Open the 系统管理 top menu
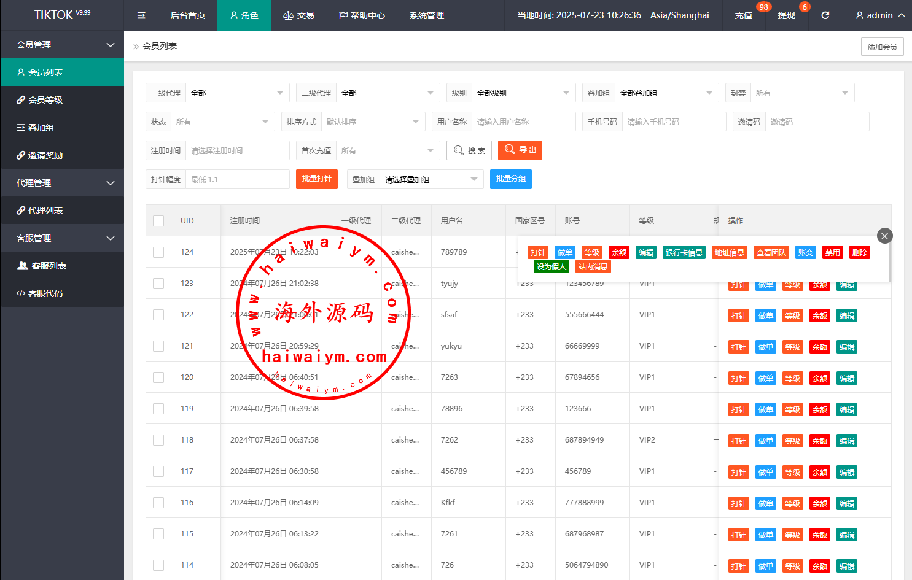The height and width of the screenshot is (580, 912). pyautogui.click(x=427, y=15)
